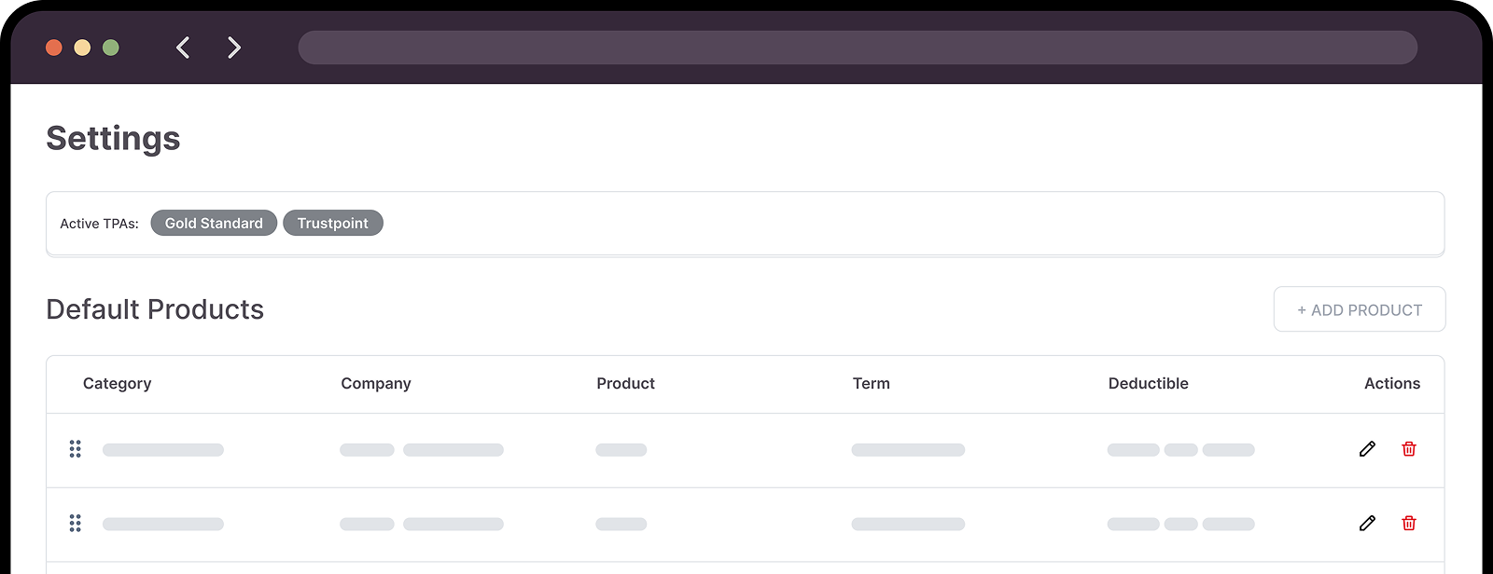This screenshot has width=1493, height=574.
Task: Click the Category column header
Action: point(117,384)
